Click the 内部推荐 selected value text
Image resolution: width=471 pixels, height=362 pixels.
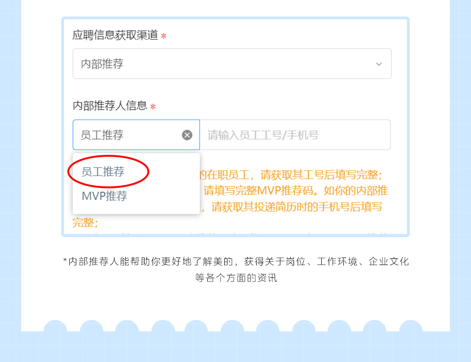(102, 64)
